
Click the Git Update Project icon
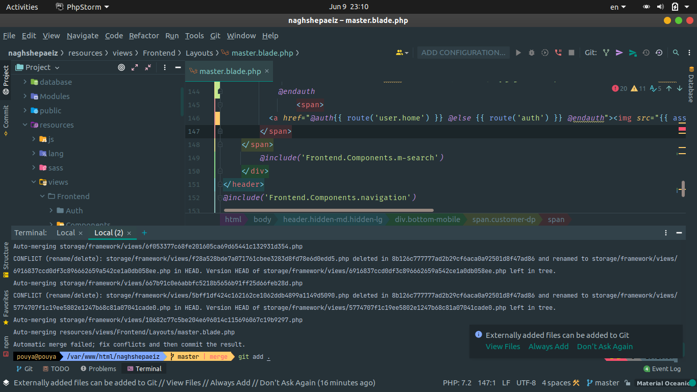tap(606, 53)
